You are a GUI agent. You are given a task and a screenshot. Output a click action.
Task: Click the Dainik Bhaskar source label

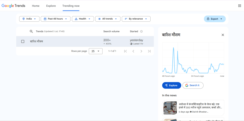[x=200, y=112]
